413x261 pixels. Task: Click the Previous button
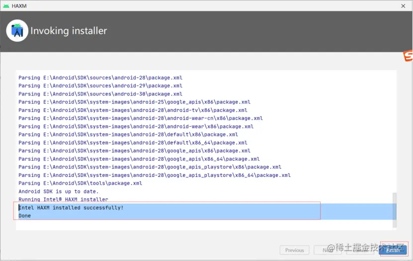(295, 250)
